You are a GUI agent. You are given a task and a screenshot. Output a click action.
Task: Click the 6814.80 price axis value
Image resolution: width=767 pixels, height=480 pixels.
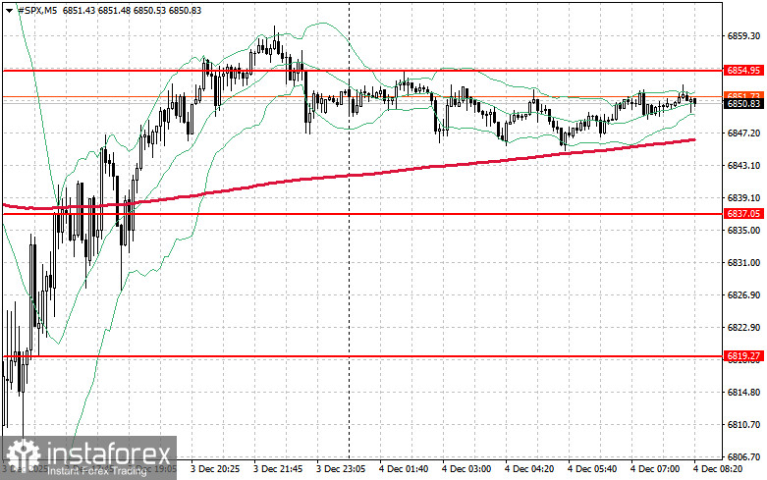(x=743, y=393)
